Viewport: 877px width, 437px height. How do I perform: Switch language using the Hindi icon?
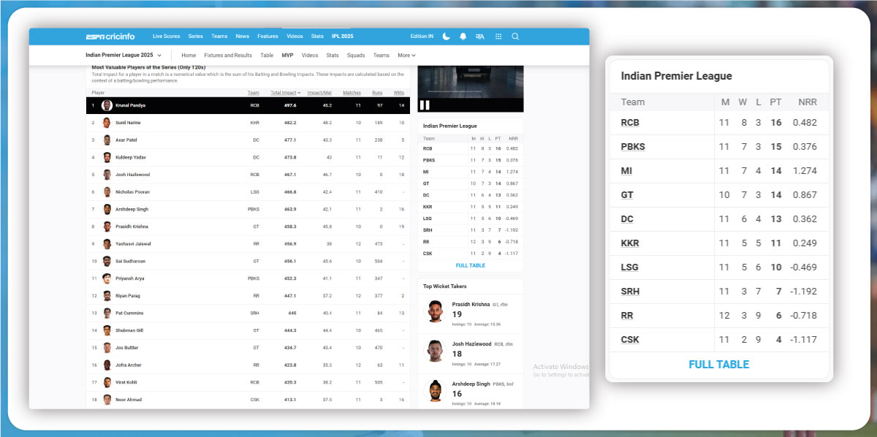[x=479, y=37]
